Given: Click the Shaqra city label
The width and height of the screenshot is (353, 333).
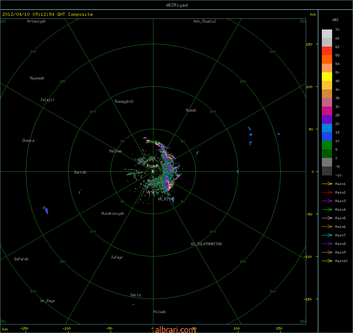Looking at the screenshot, I should click(x=28, y=140).
